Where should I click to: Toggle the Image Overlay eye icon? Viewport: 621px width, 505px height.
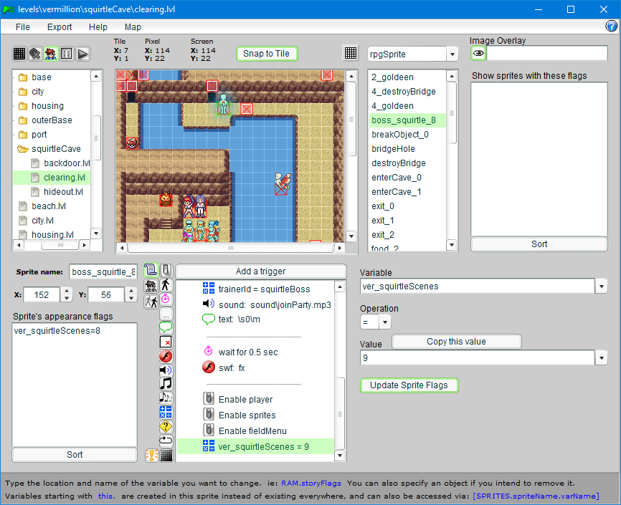tap(478, 54)
